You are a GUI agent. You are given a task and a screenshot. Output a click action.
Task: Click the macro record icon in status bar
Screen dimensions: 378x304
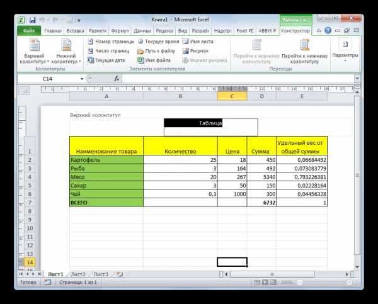click(47, 282)
